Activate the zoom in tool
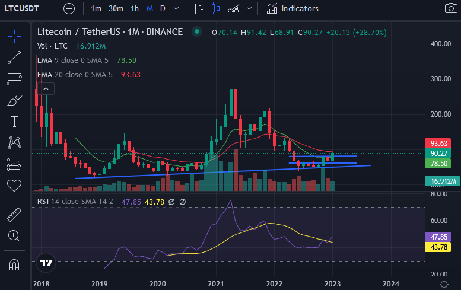Image resolution: width=461 pixels, height=290 pixels. pos(14,235)
